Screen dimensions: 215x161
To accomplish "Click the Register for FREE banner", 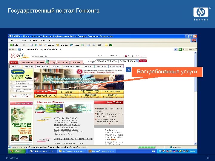I will (x=21, y=75).
